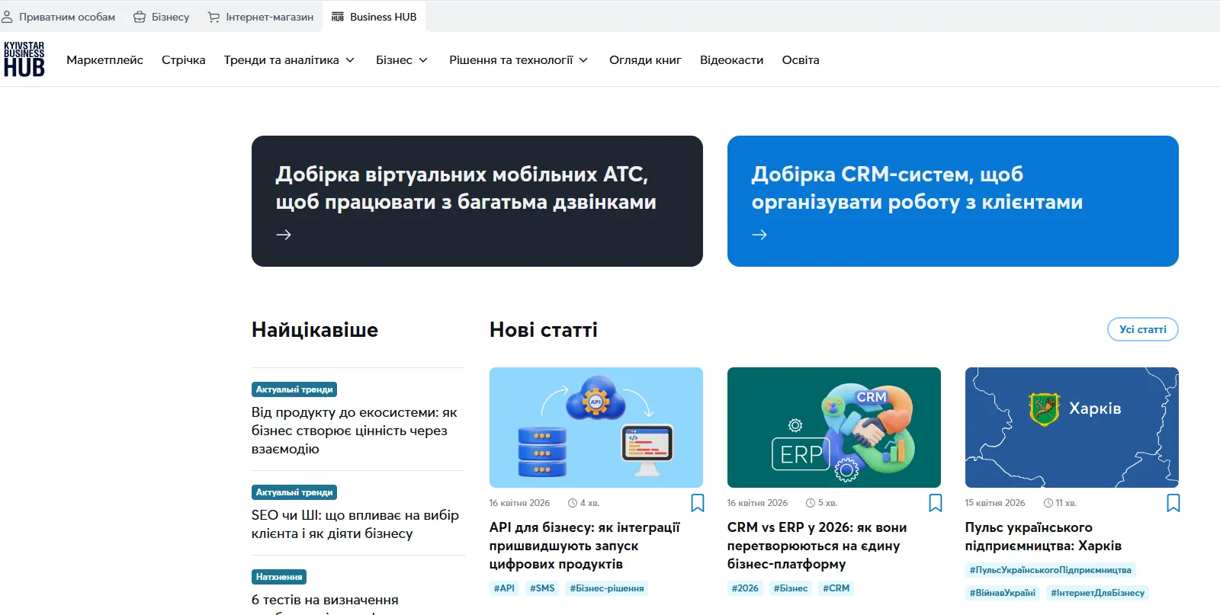The height and width of the screenshot is (615, 1220).
Task: Bookmark the CRM vs ERP article
Action: point(935,503)
